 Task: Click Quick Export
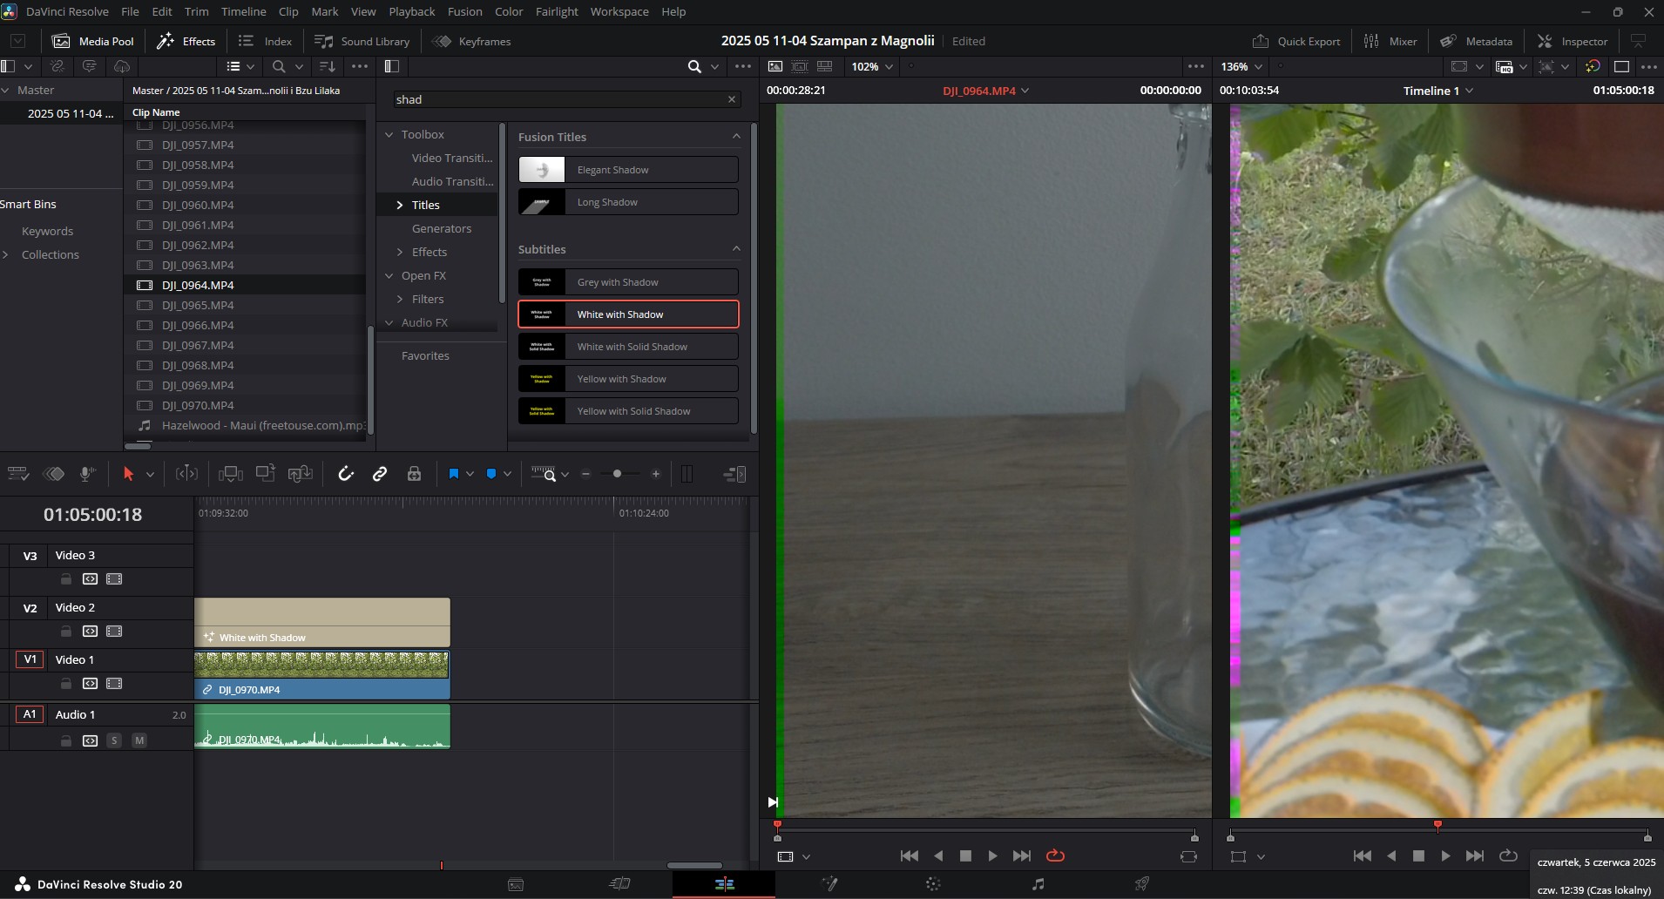point(1295,41)
